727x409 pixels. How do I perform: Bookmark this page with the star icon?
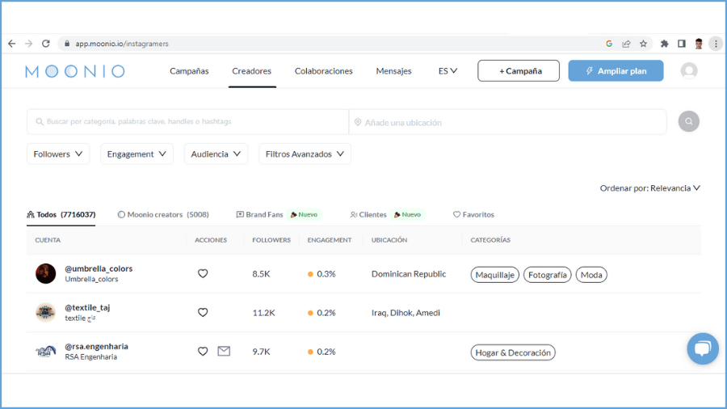coord(643,44)
